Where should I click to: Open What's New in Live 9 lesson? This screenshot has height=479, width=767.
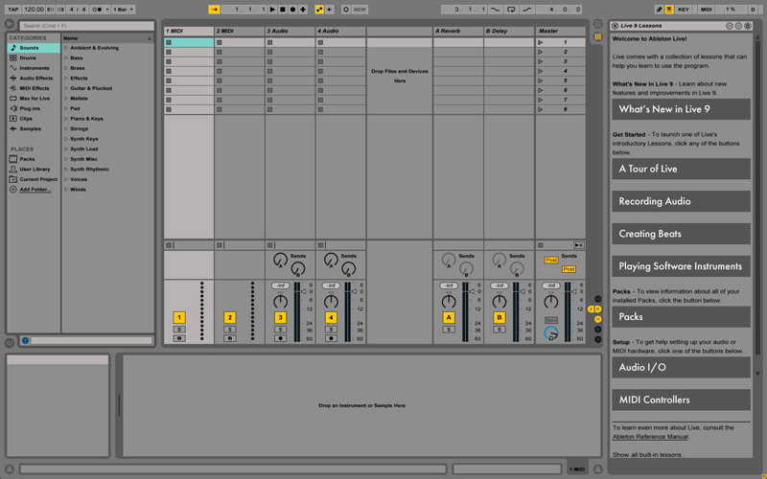tap(681, 109)
